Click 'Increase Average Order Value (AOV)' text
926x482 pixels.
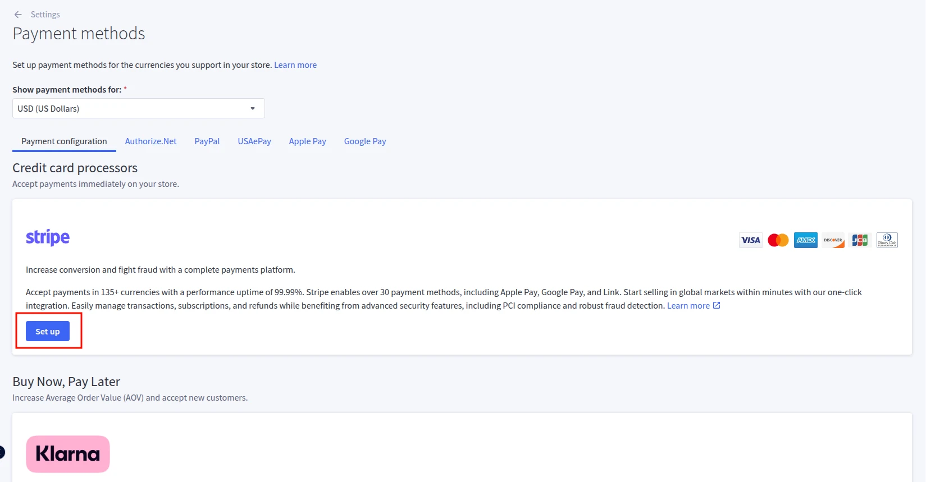78,398
